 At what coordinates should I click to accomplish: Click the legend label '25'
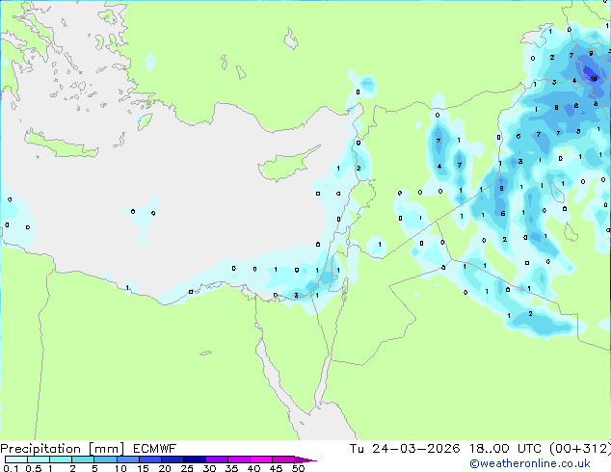(x=187, y=468)
